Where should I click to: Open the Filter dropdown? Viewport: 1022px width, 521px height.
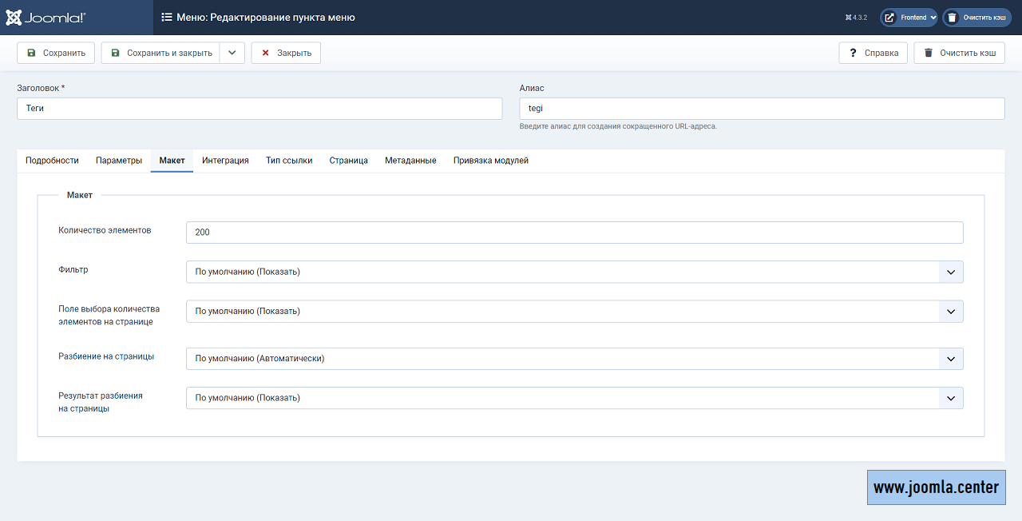(574, 272)
